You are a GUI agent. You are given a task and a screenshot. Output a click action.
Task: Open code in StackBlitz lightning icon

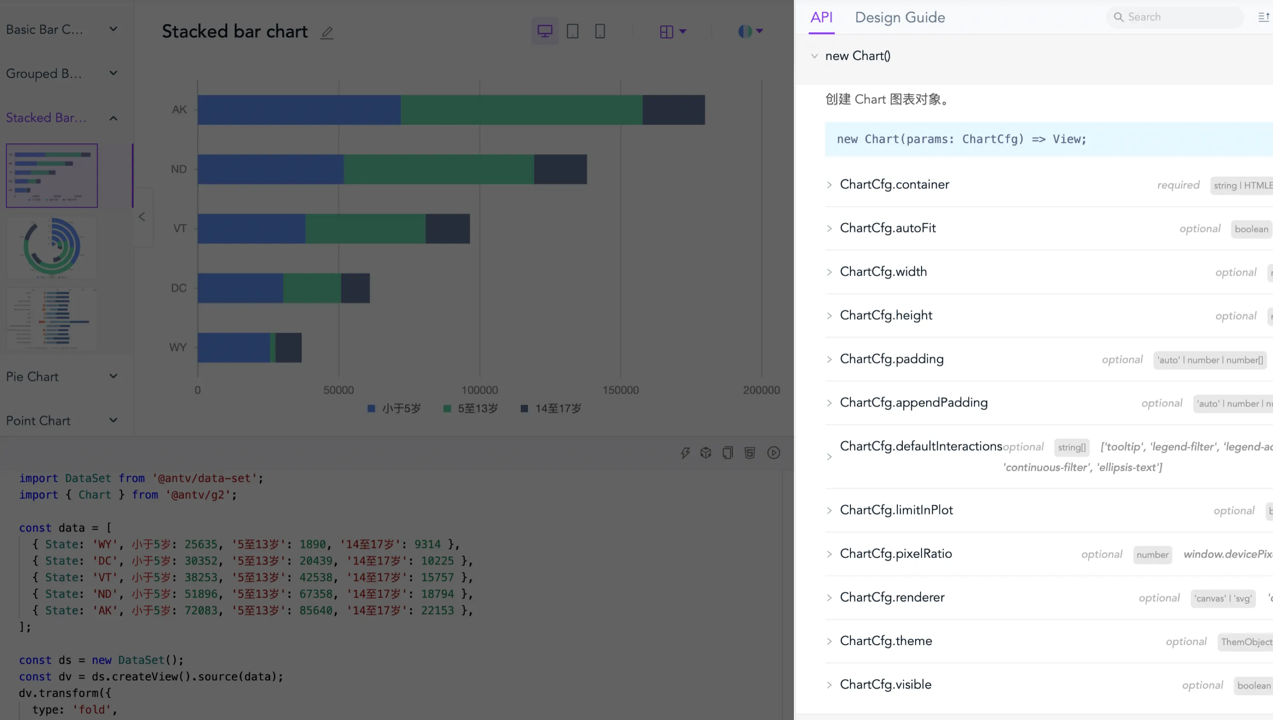(x=685, y=452)
